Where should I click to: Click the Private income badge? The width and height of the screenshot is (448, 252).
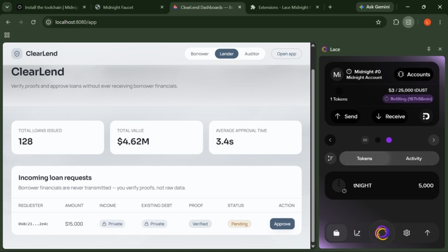point(112,224)
